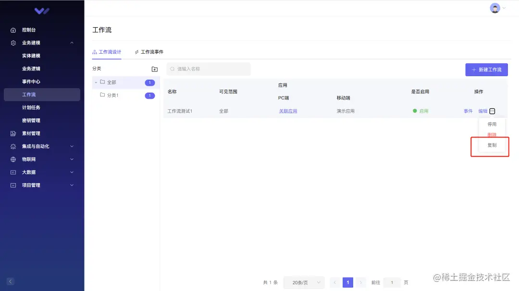Image resolution: width=519 pixels, height=291 pixels.
Task: Select 删除 from the actions menu
Action: 492,135
